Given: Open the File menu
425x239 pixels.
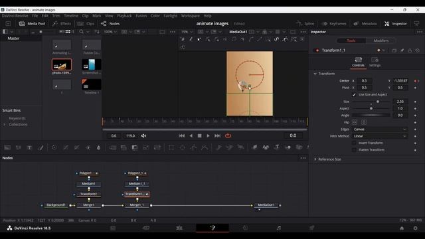Looking at the screenshot, I should (x=35, y=16).
